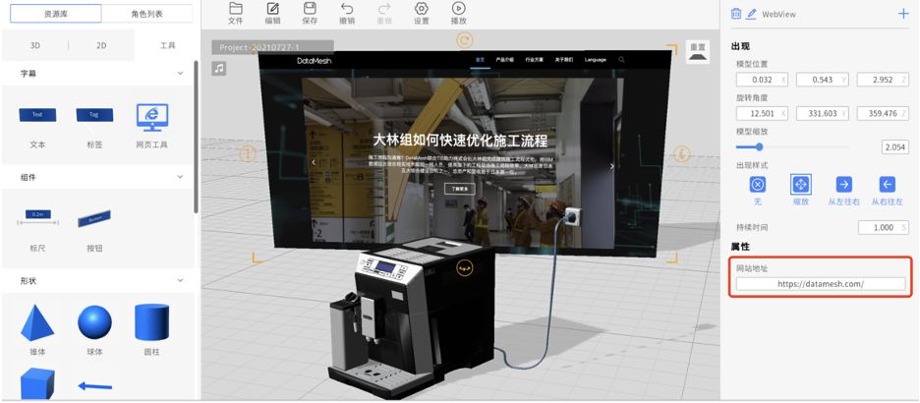
Task: Edit model position X field
Action: 762,80
